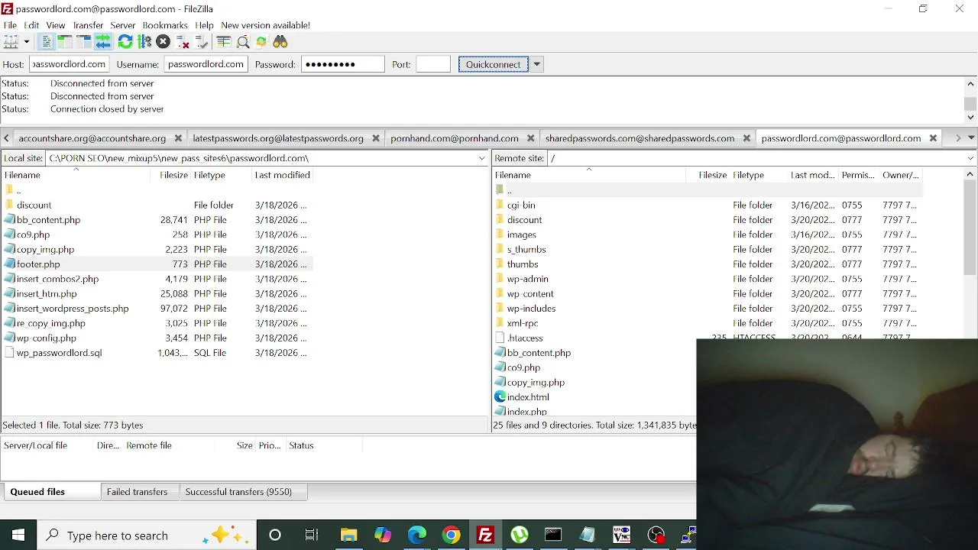Viewport: 978px width, 550px height.
Task: Select local file insert_wordpress_posts.php
Action: (x=73, y=309)
